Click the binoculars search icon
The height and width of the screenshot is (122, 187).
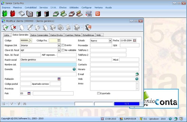24,104
